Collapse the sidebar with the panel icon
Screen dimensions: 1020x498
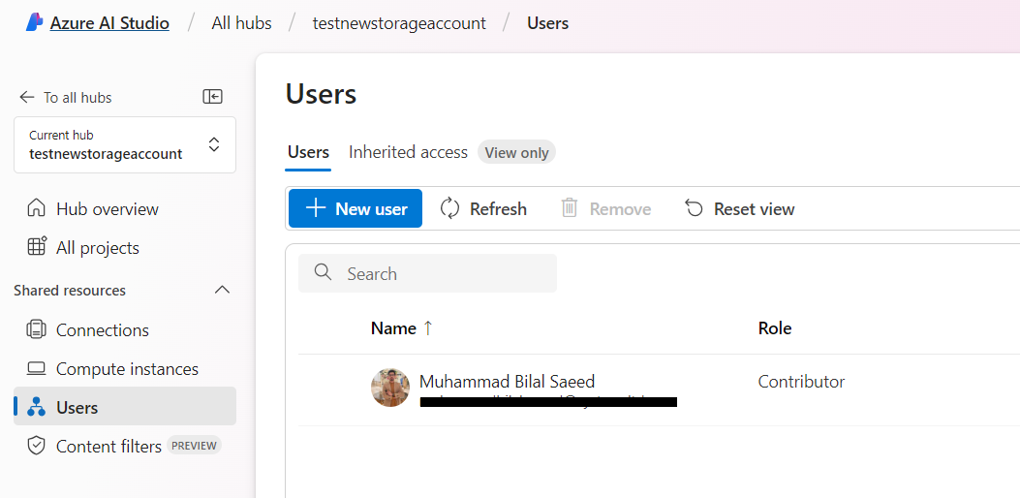click(x=213, y=97)
